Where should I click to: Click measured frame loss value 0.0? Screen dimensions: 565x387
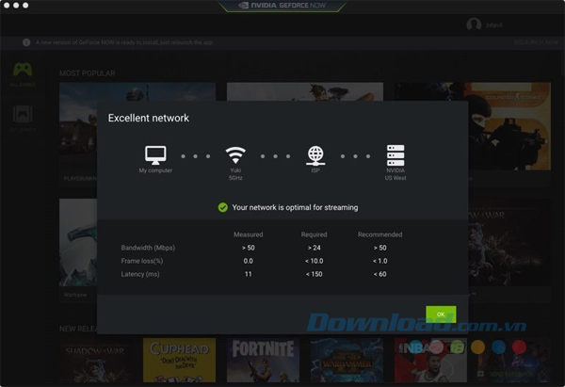249,261
